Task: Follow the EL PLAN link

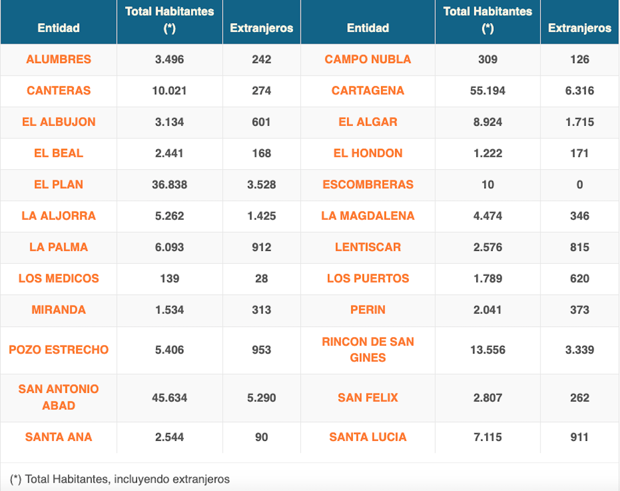Action: tap(59, 184)
